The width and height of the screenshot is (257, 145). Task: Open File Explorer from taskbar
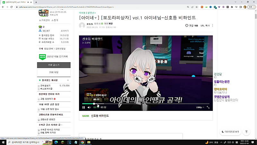point(89,142)
